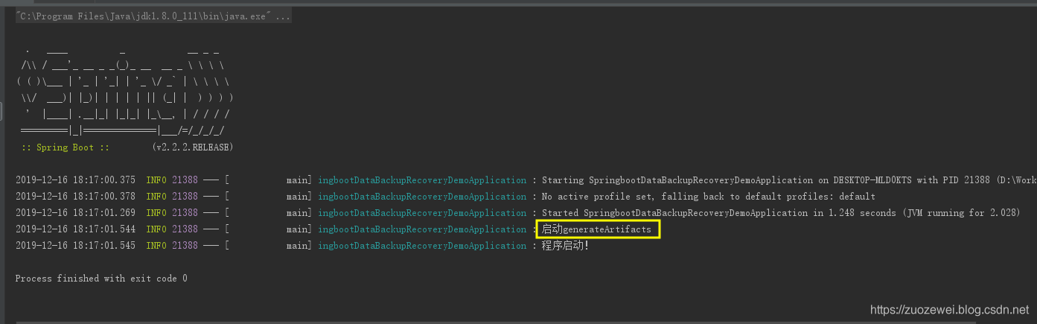This screenshot has height=324, width=1037.
Task: Click INFO level in the 18:17:00.375 row
Action: [x=156, y=180]
